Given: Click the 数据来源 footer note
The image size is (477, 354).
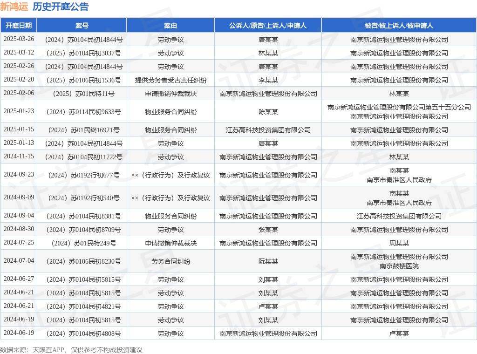Looking at the screenshot, I should point(71,350).
